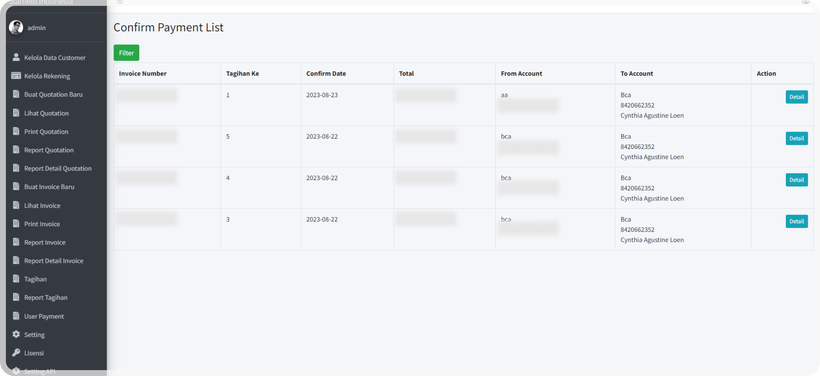Click the document icon beside Buat Quotation Baru
Viewport: 820px width, 376px height.
16,94
